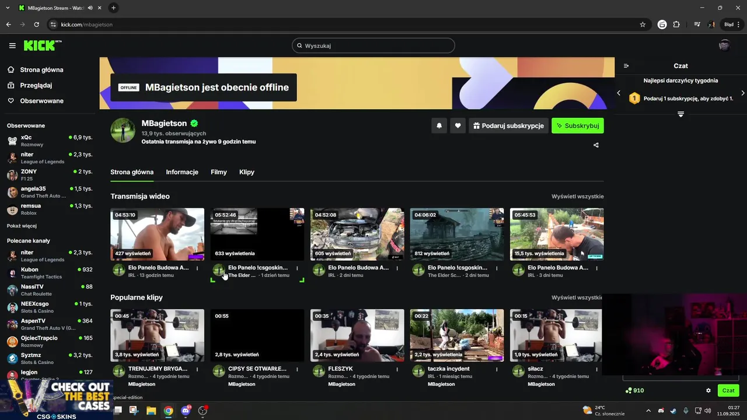Open the hamburger sidebar menu
Image resolution: width=747 pixels, height=420 pixels.
point(12,45)
